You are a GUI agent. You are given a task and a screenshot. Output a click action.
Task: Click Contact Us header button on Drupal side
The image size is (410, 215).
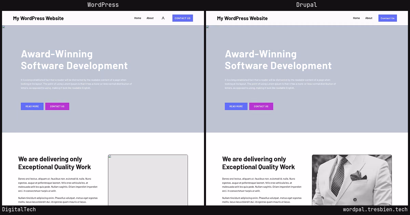(387, 18)
